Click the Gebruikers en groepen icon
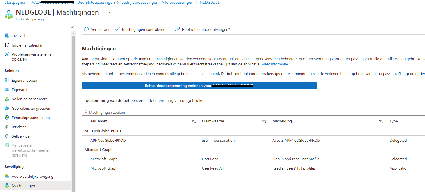This screenshot has height=192, width=425. pos(7,108)
